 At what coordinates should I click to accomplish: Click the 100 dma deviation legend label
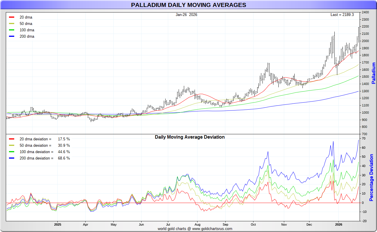37,152
